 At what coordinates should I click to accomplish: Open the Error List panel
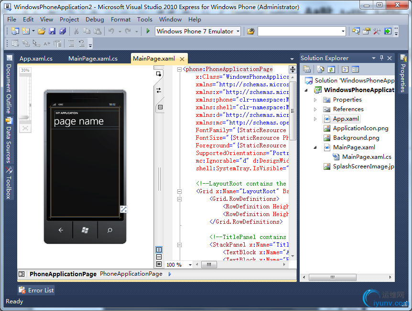pos(36,290)
